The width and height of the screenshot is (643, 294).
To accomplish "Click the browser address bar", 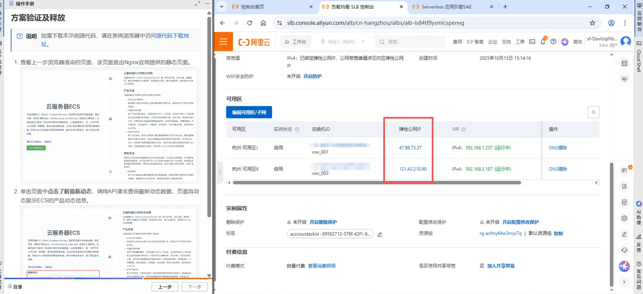I will pos(432,23).
